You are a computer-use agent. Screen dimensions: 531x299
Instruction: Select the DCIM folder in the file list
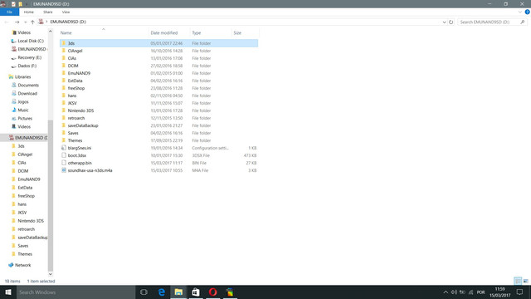tap(158, 66)
